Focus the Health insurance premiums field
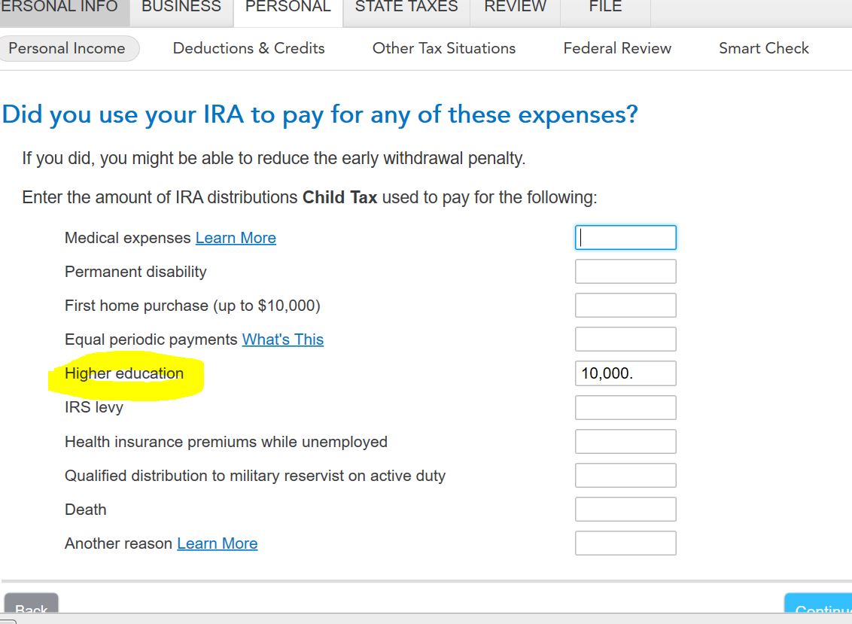Screen dimensions: 852x624 625,442
